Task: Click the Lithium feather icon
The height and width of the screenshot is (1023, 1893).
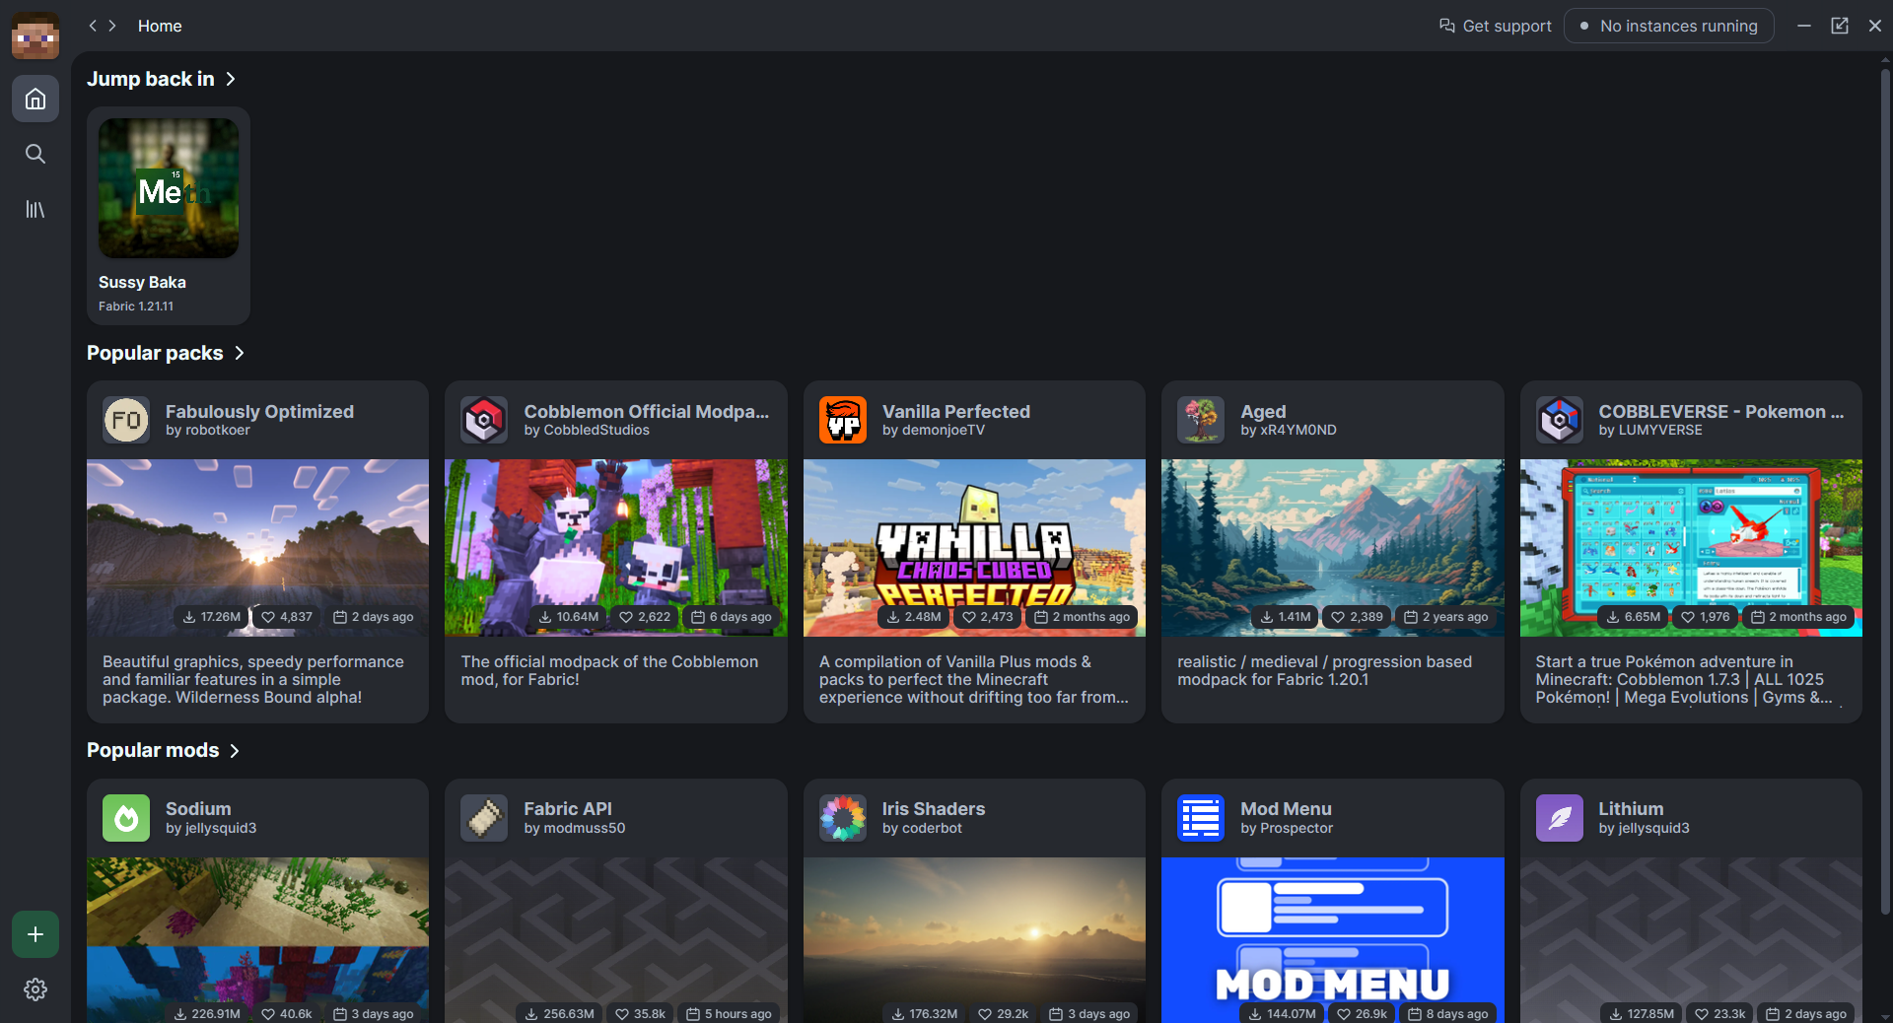Action: 1560,818
